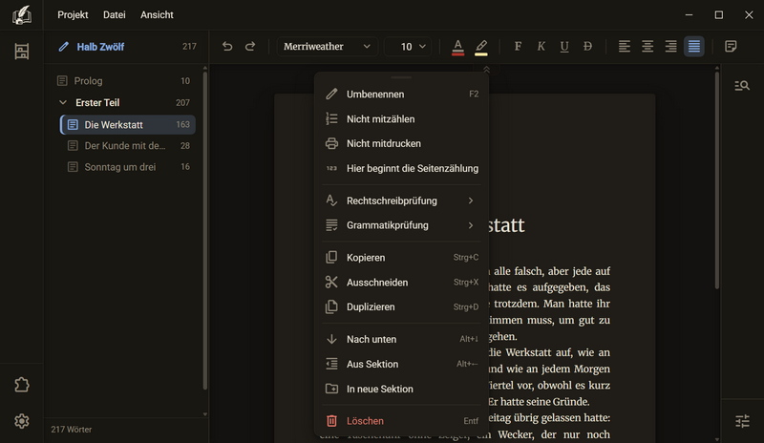Screen dimensions: 764x443
Task: Click the chapter list scrollbar
Action: (x=205, y=229)
